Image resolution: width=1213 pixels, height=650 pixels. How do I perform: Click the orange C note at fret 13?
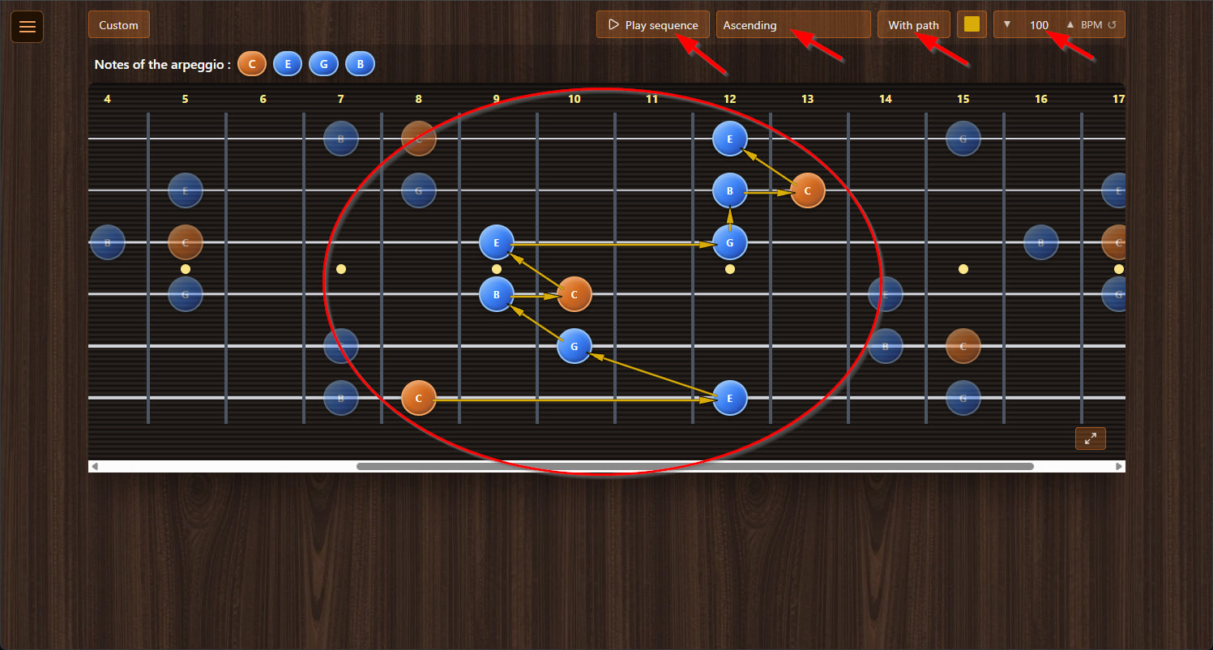coord(808,190)
